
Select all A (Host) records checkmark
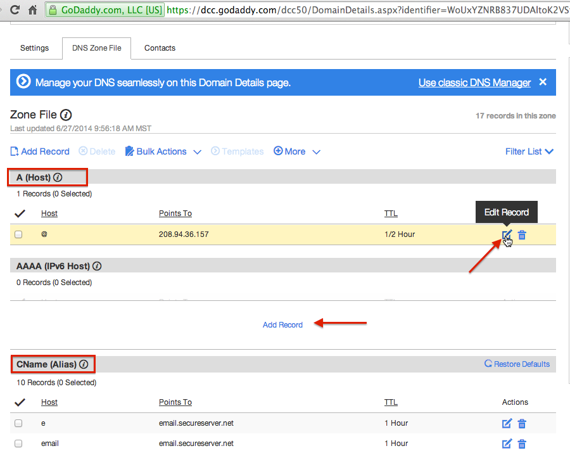click(x=20, y=214)
